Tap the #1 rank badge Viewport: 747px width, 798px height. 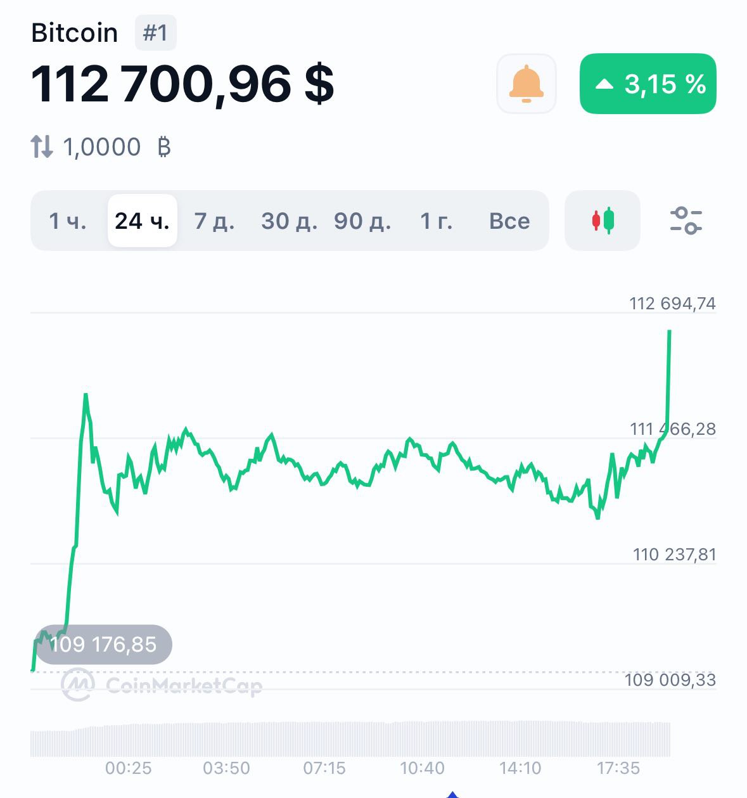tap(155, 33)
